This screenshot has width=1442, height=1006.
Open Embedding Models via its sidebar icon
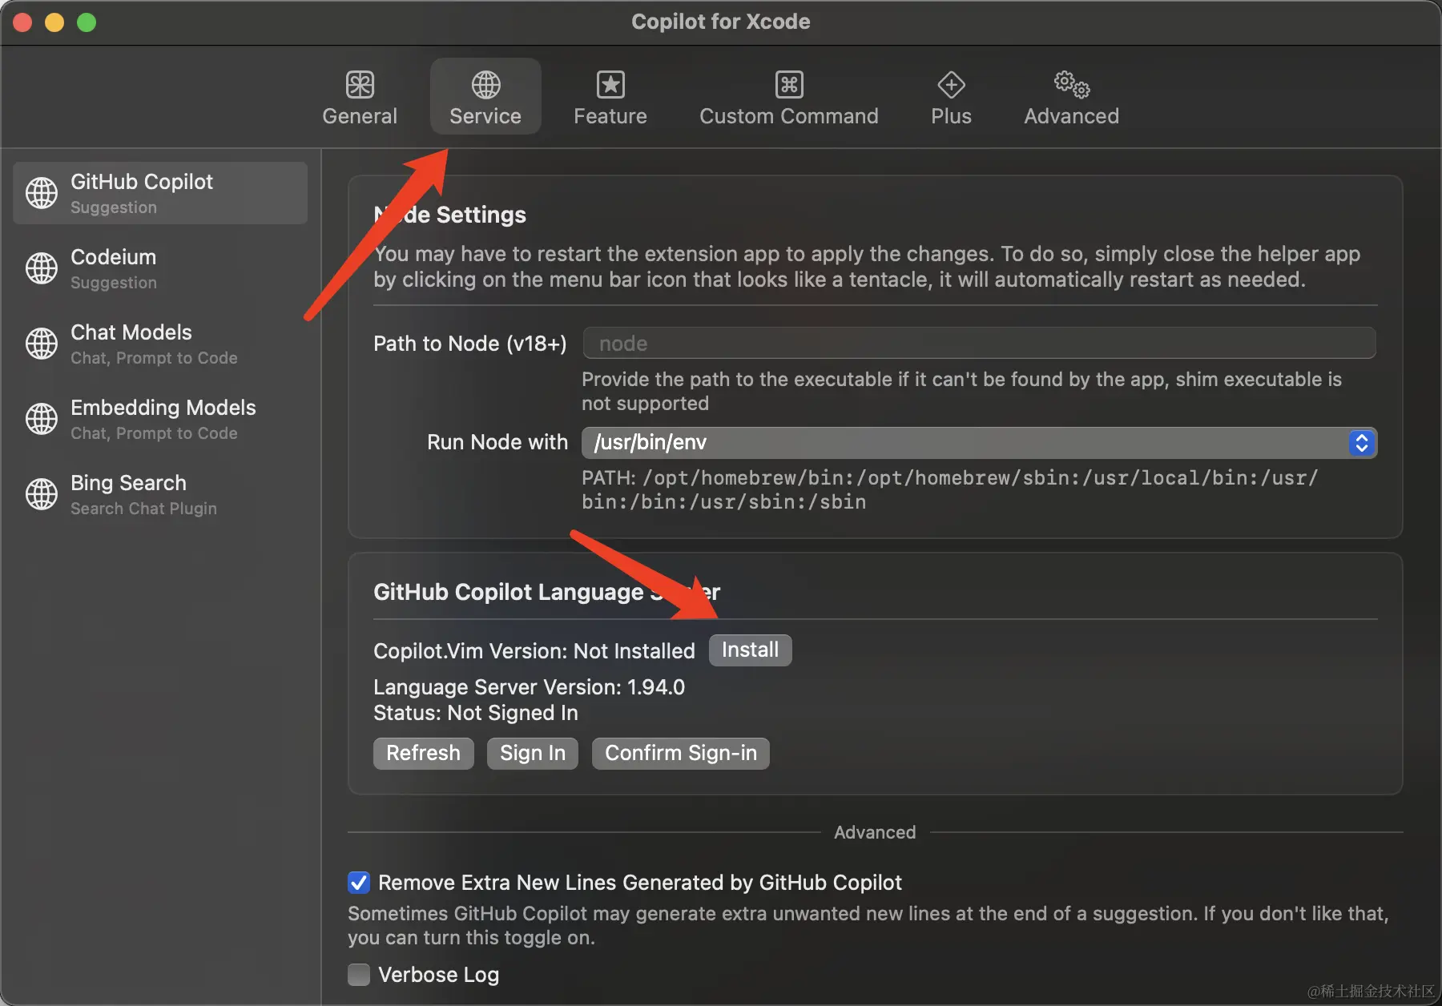42,419
